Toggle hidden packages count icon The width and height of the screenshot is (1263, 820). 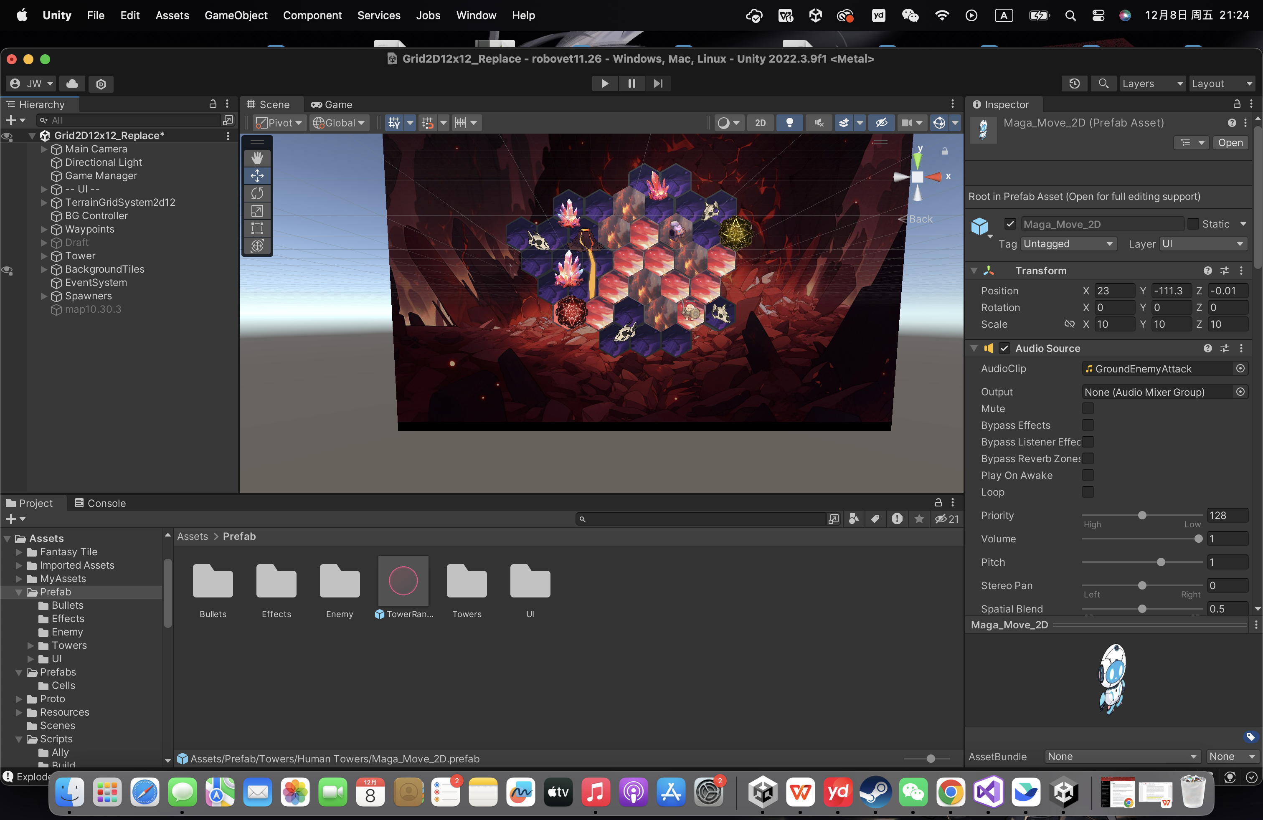(x=947, y=519)
